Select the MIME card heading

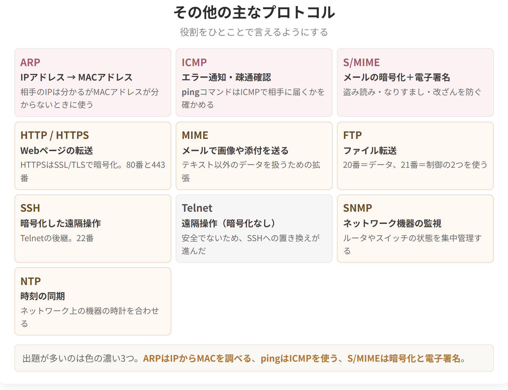(x=195, y=135)
